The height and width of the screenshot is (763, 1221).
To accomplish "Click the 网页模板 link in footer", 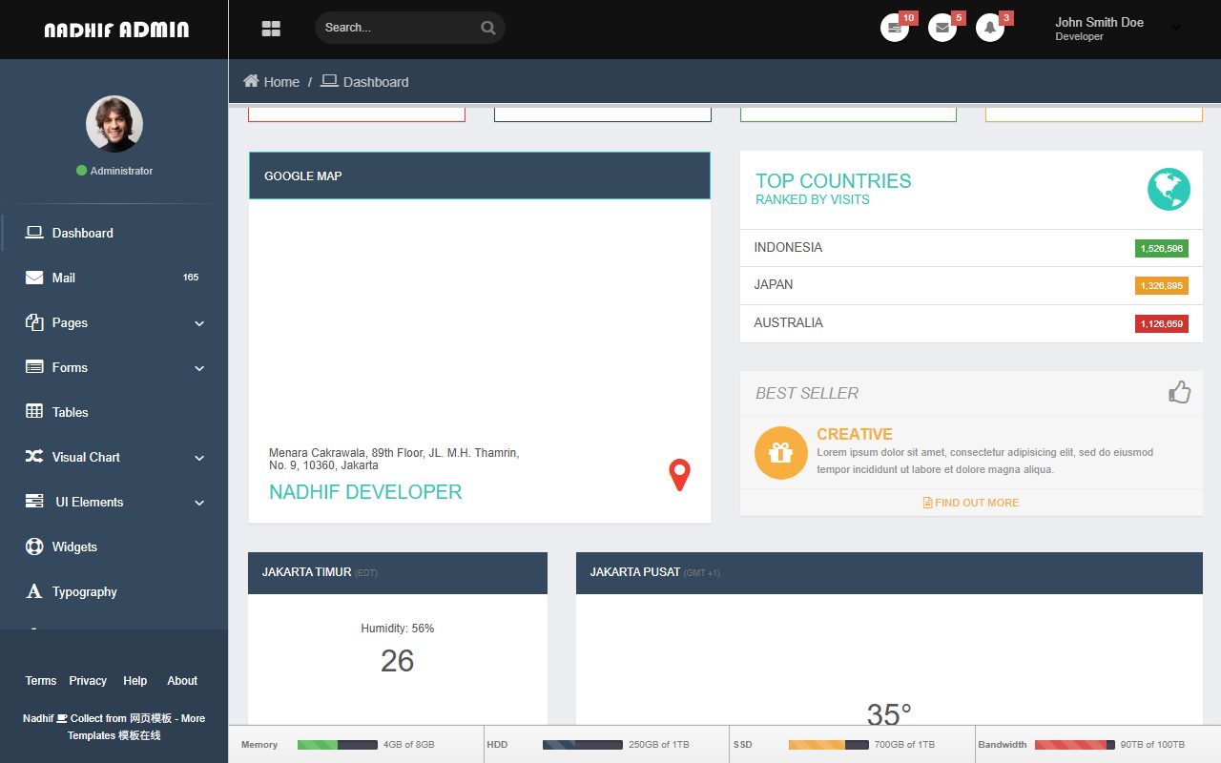I will click(151, 718).
